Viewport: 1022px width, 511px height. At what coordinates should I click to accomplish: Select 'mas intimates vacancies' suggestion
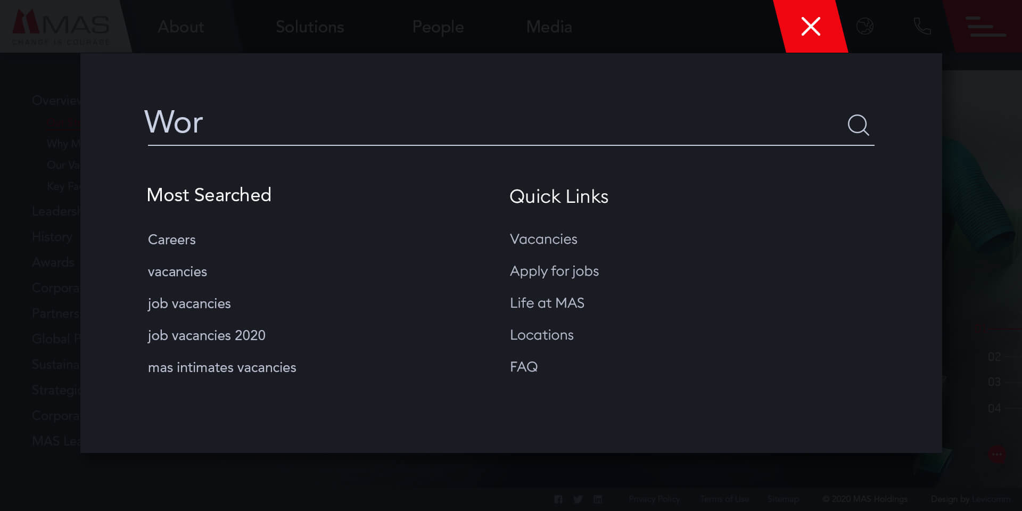pos(222,367)
